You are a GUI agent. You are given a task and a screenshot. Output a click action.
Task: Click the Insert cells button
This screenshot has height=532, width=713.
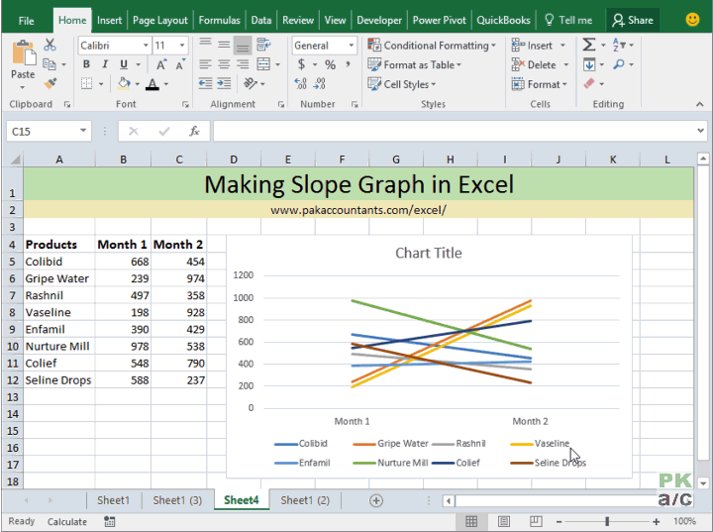[x=533, y=46]
